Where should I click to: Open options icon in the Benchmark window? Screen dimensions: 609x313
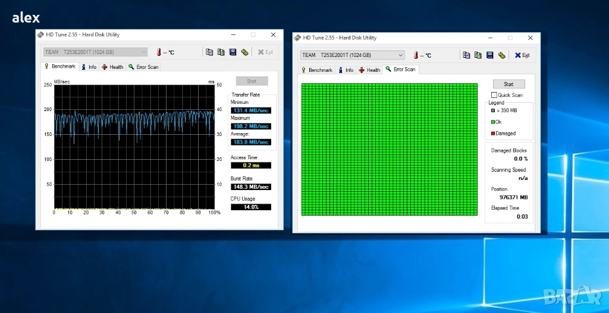[x=244, y=52]
